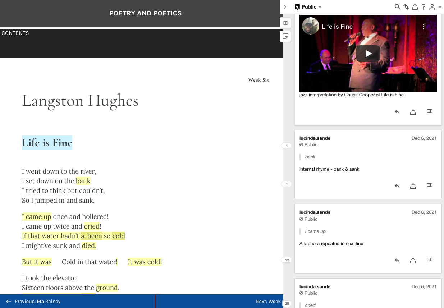This screenshot has height=308, width=444.
Task: Open the Dec 6, 2021 date on the bank annotation
Action: click(424, 138)
